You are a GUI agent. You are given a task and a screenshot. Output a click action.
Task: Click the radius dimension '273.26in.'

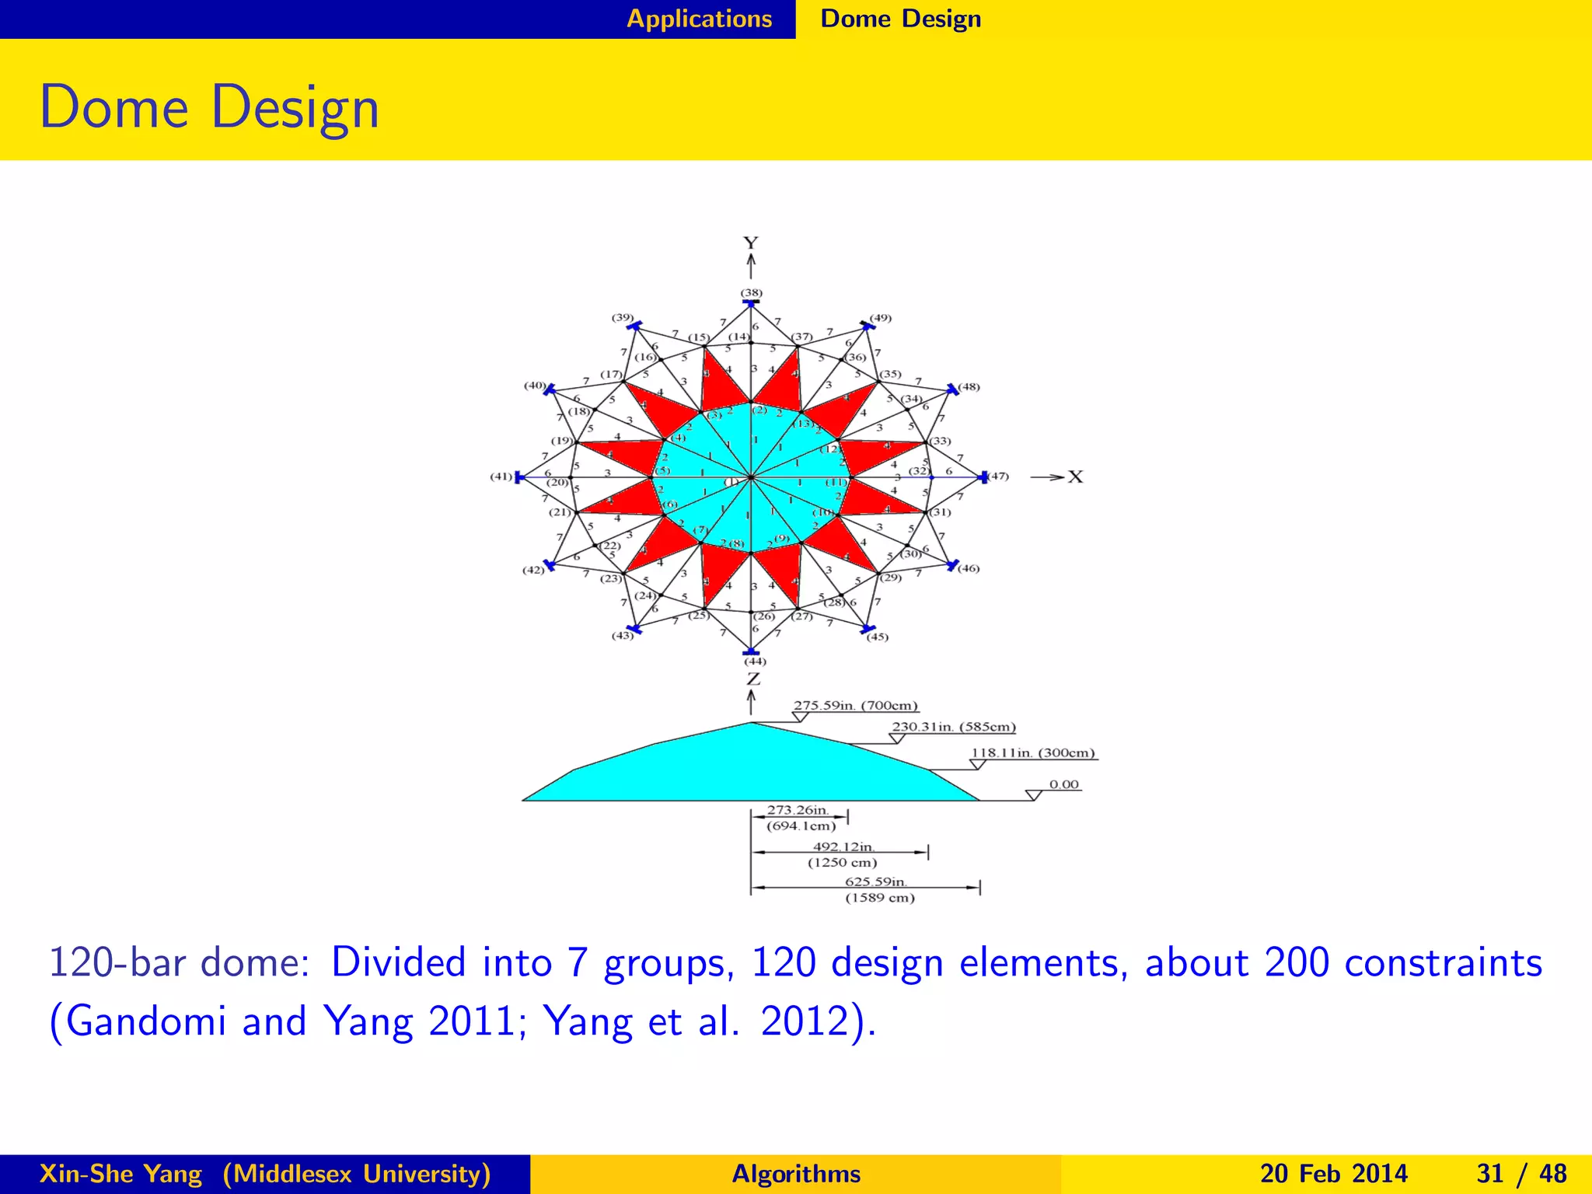point(798,809)
